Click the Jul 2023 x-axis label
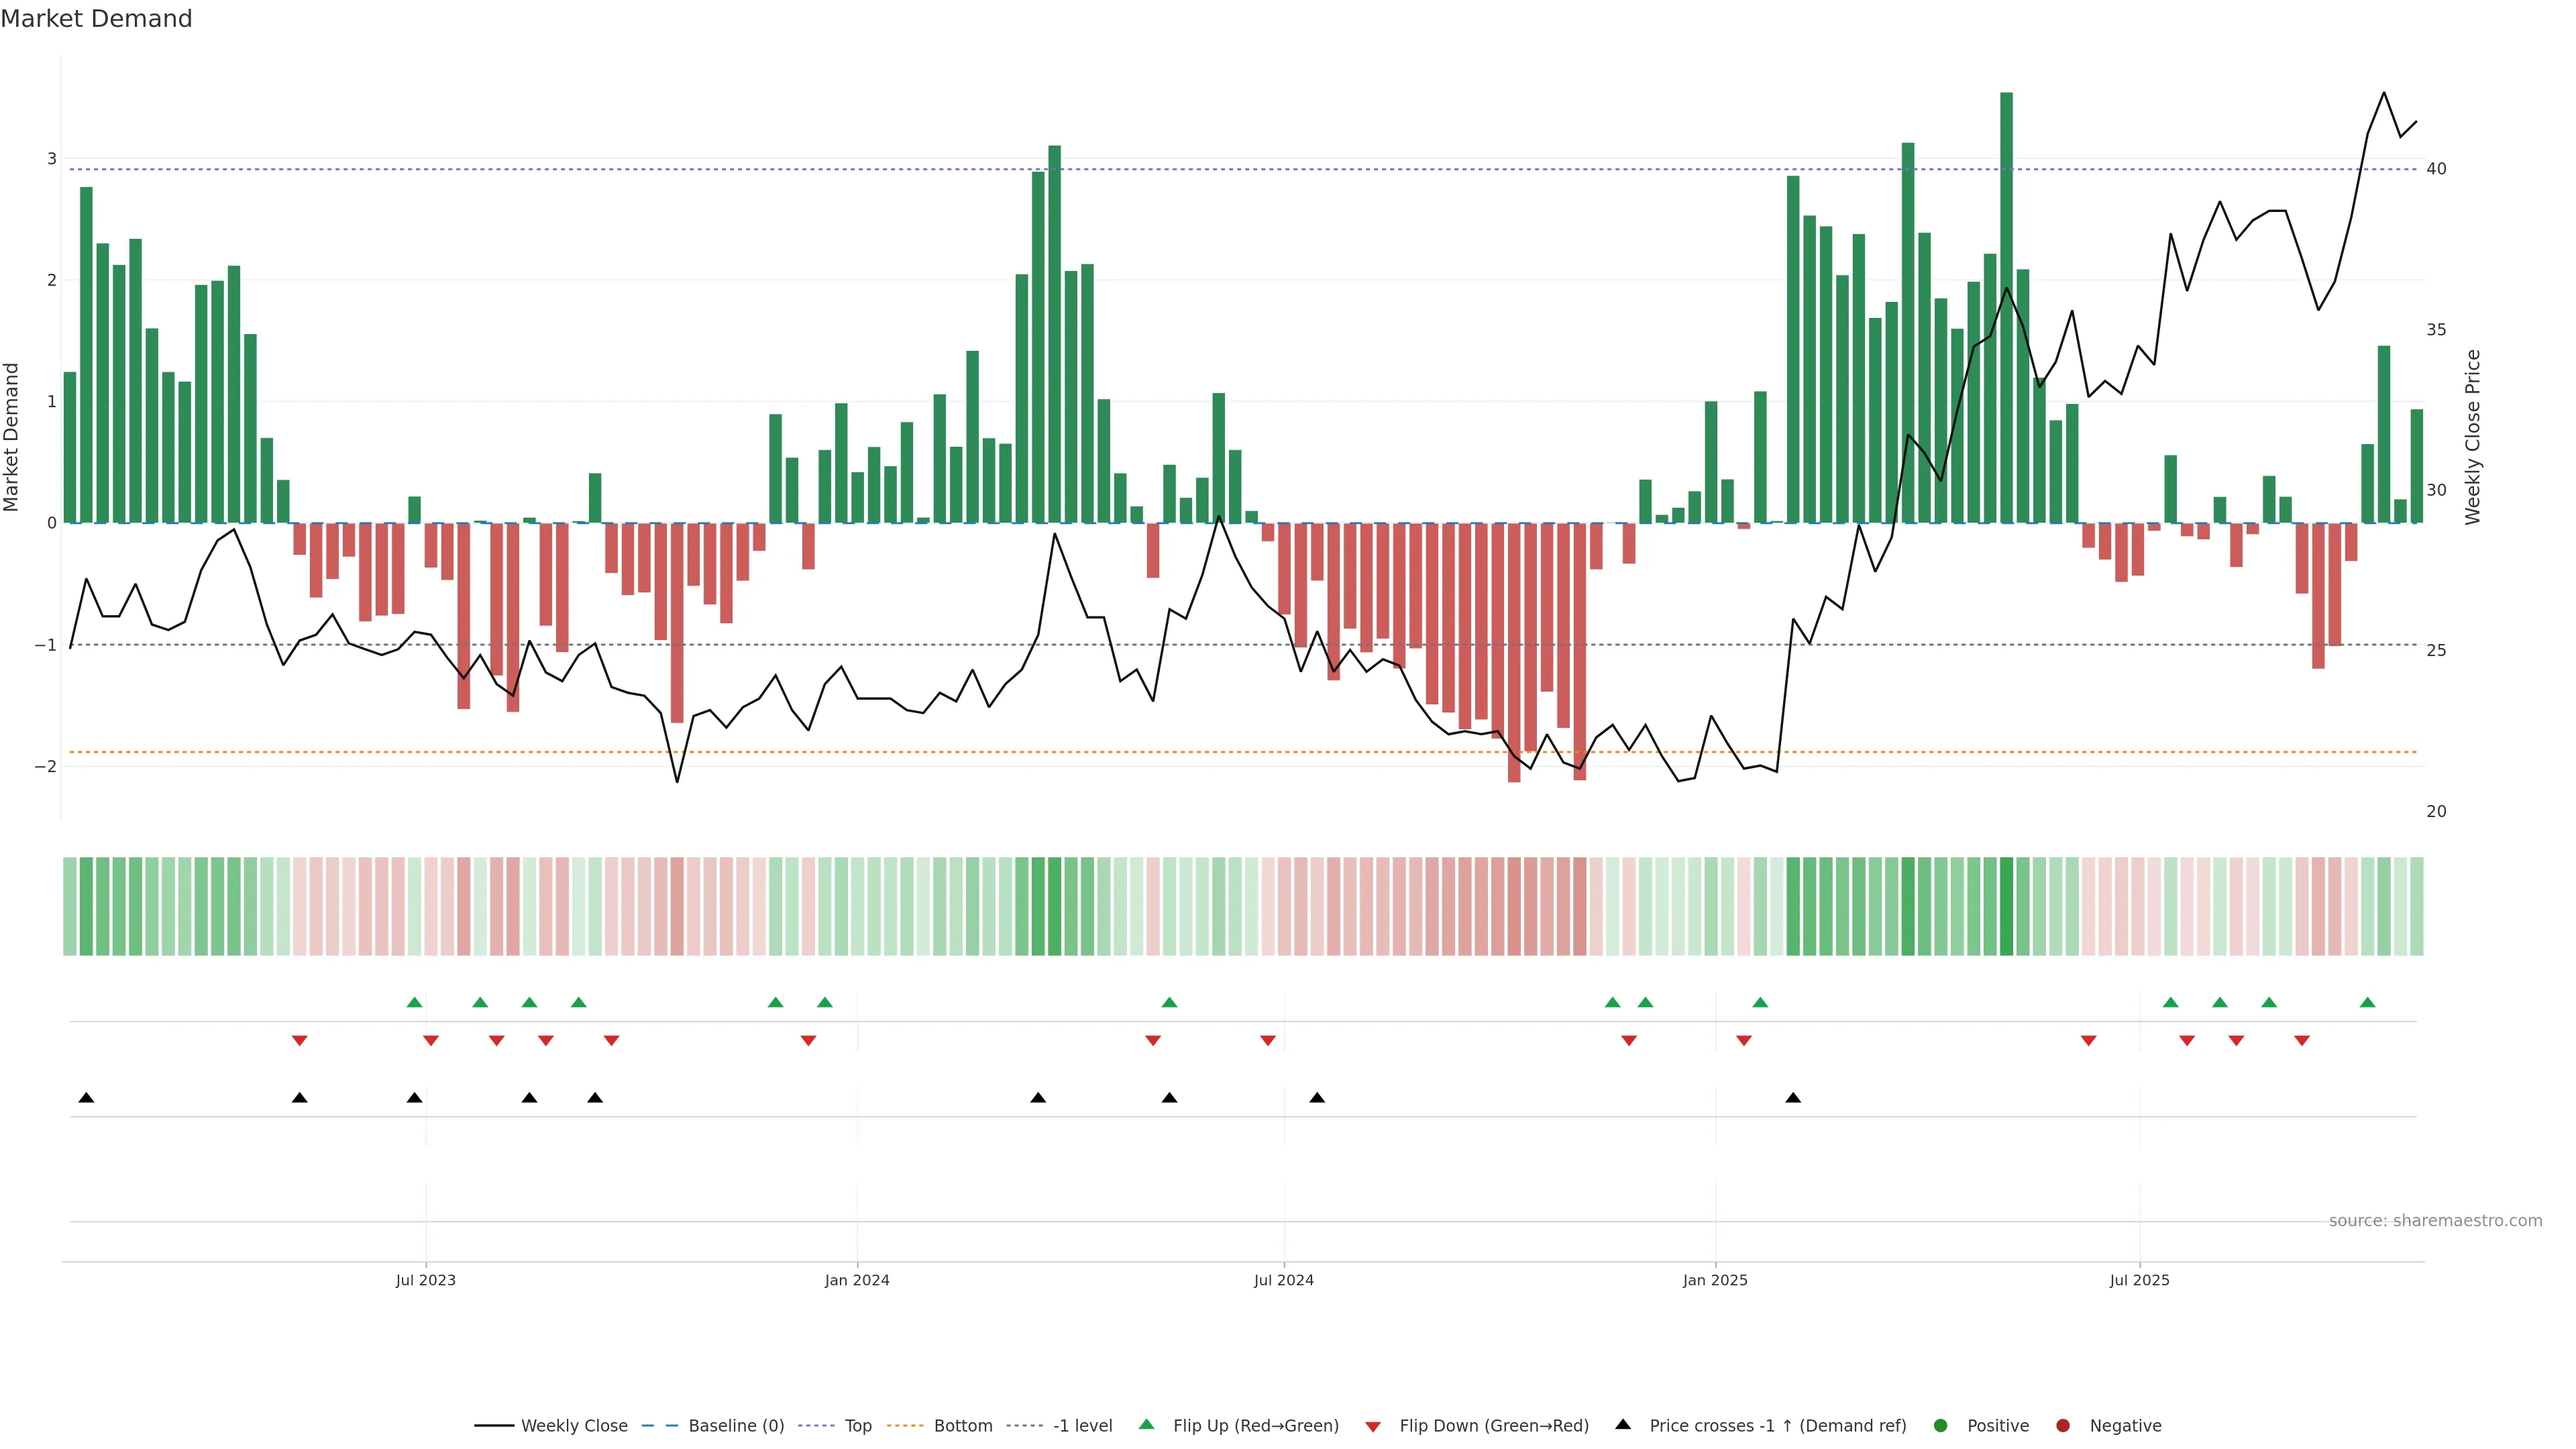 [x=425, y=1280]
